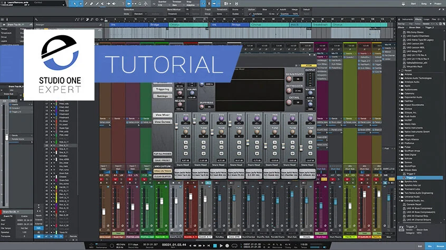
Task: Toggle the Autofades checkbox
Action: 250,14
